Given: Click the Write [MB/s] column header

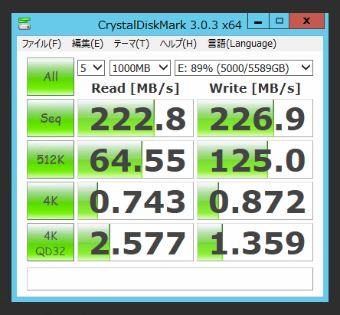Looking at the screenshot, I should 255,88.
